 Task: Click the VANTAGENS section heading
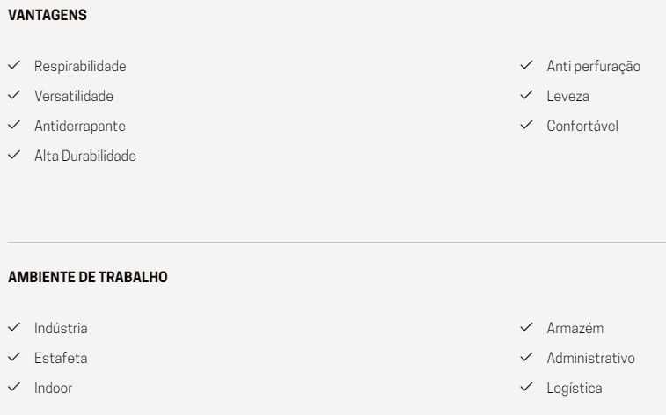coord(48,15)
